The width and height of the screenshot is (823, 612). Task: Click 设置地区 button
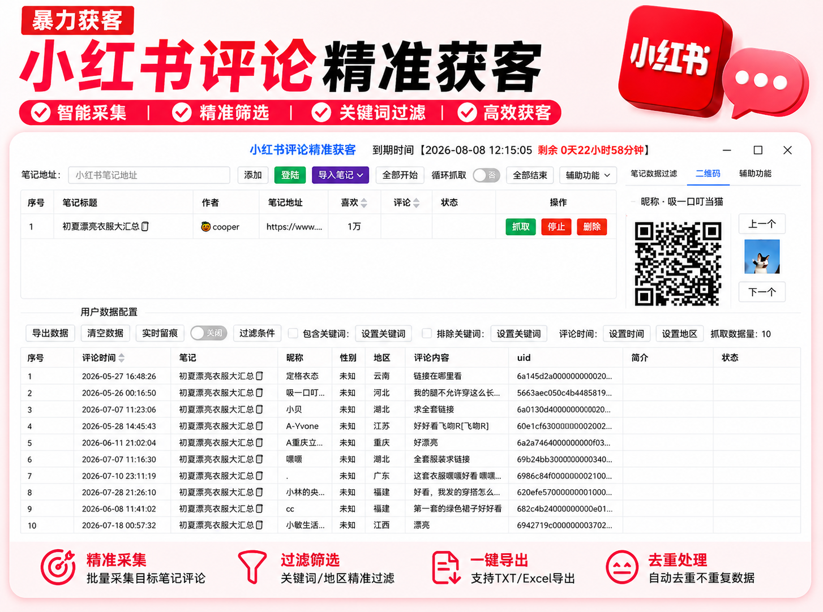[679, 334]
